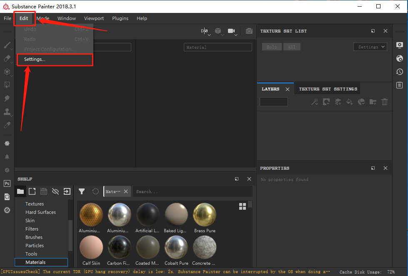Open Shader Settings sphere-gear icon
408x276 pixels.
point(400,58)
